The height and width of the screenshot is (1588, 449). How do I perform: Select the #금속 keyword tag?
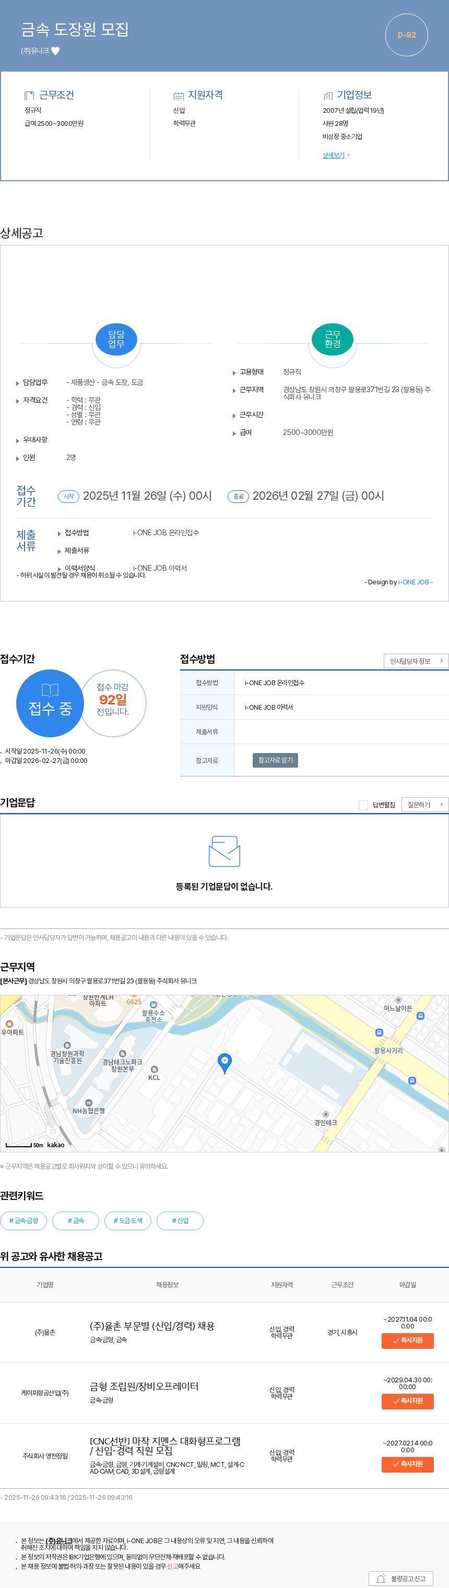pyautogui.click(x=76, y=1220)
